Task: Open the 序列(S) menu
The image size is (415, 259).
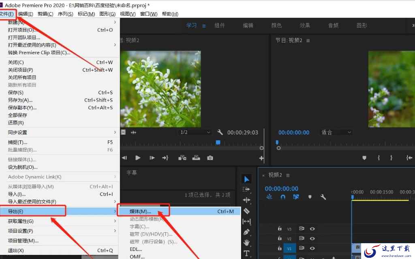Action: 65,14
